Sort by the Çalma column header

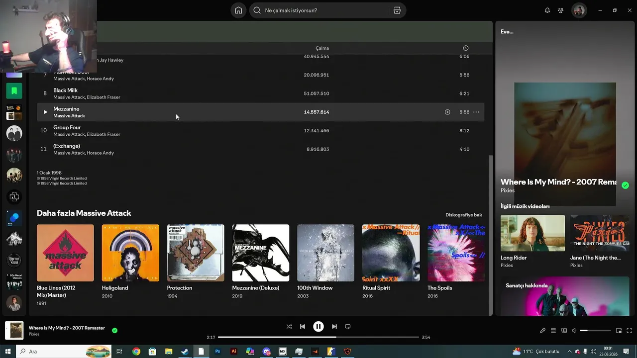[322, 48]
